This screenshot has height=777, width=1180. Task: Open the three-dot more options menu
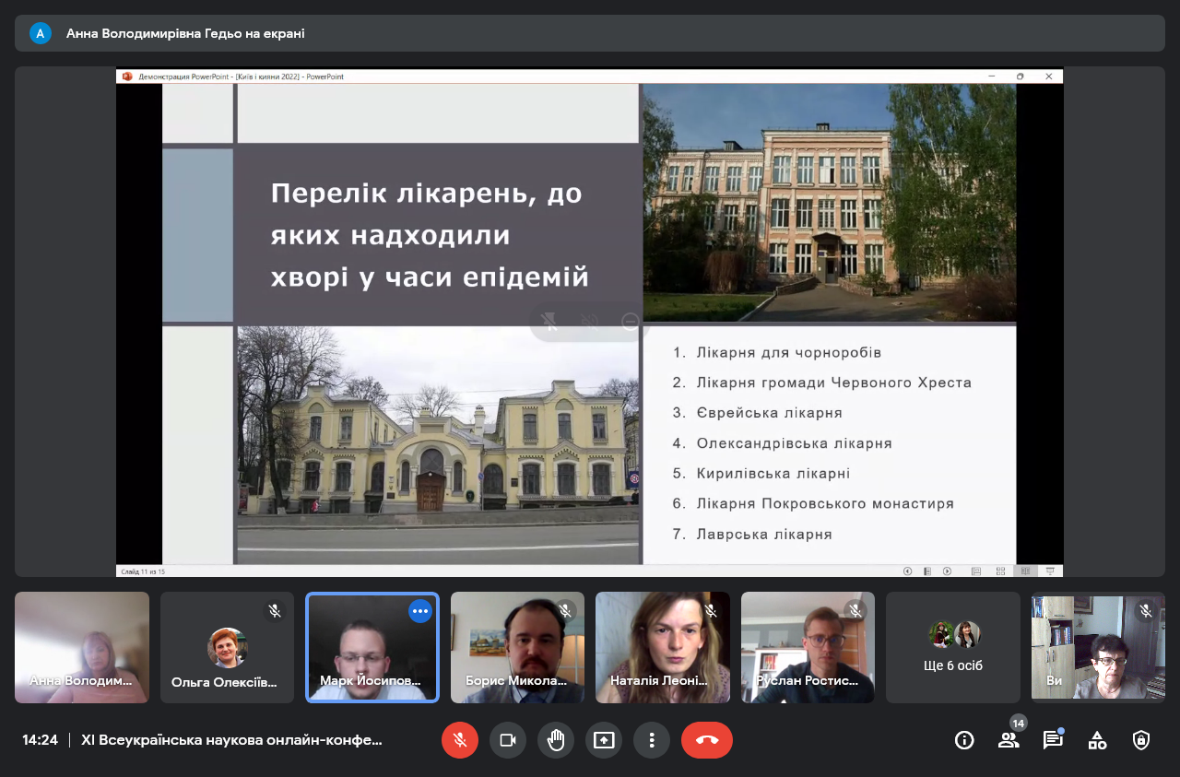pos(652,740)
